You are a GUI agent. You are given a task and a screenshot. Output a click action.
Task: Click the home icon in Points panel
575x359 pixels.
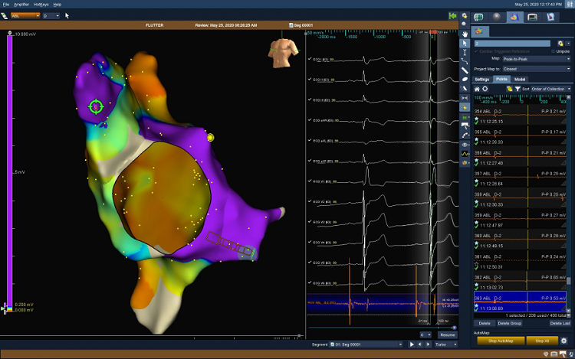point(477,89)
